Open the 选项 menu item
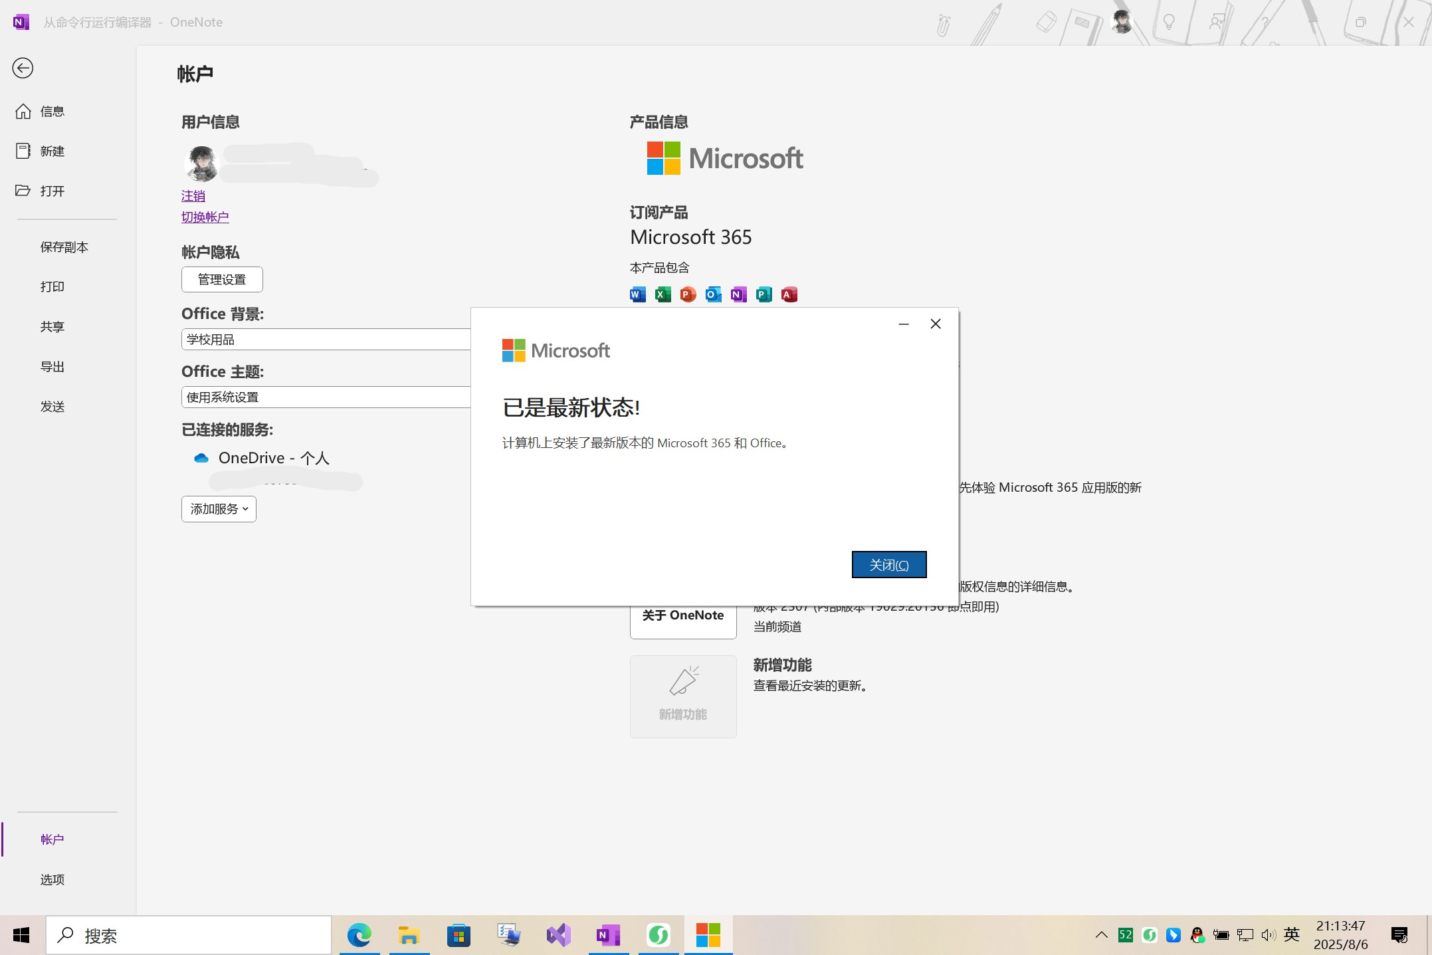This screenshot has height=955, width=1432. coord(52,879)
